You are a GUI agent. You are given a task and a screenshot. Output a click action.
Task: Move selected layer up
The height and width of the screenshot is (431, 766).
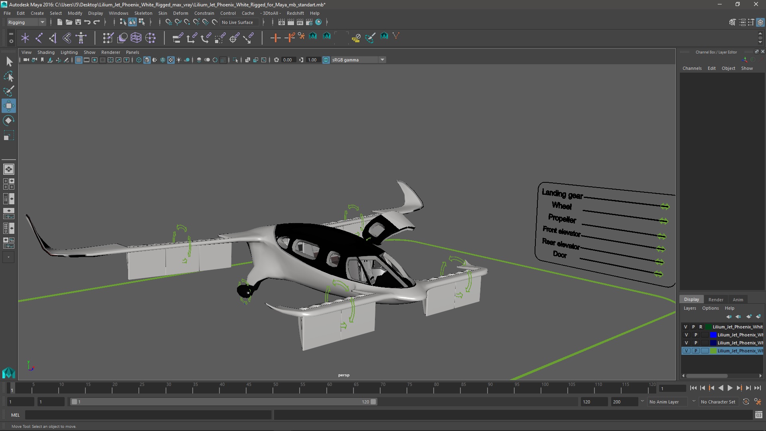coord(729,316)
